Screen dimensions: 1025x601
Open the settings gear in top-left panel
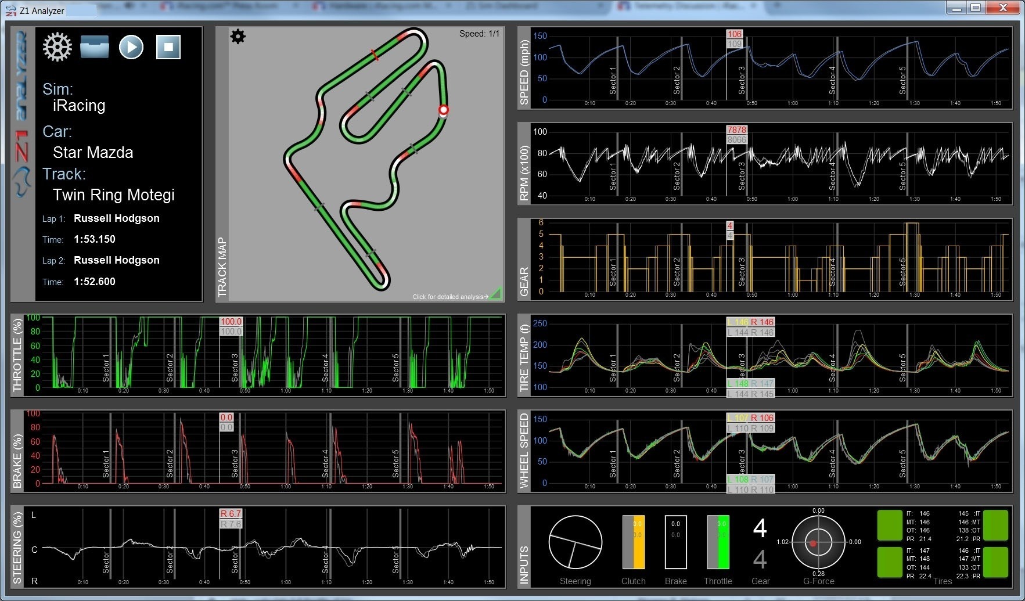tap(57, 47)
